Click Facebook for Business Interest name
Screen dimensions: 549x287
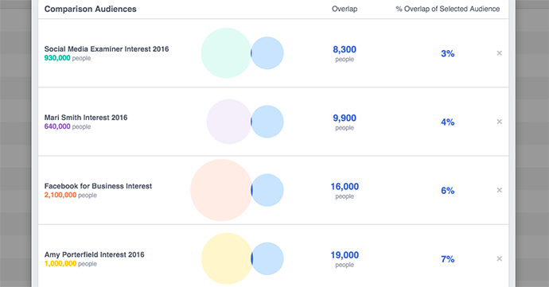(98, 186)
